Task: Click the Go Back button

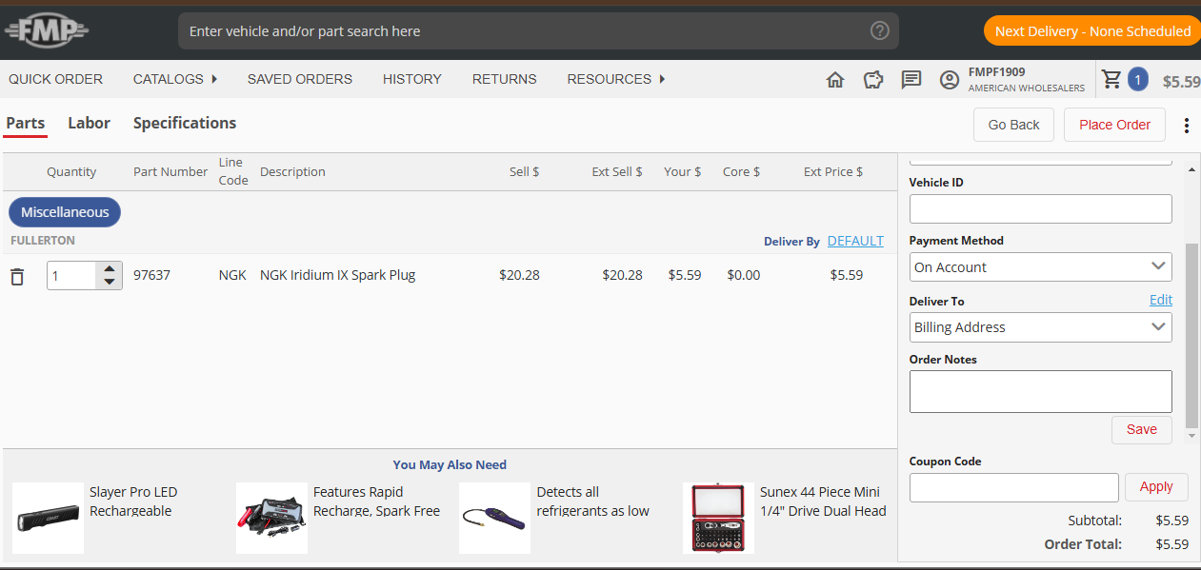Action: point(1013,125)
